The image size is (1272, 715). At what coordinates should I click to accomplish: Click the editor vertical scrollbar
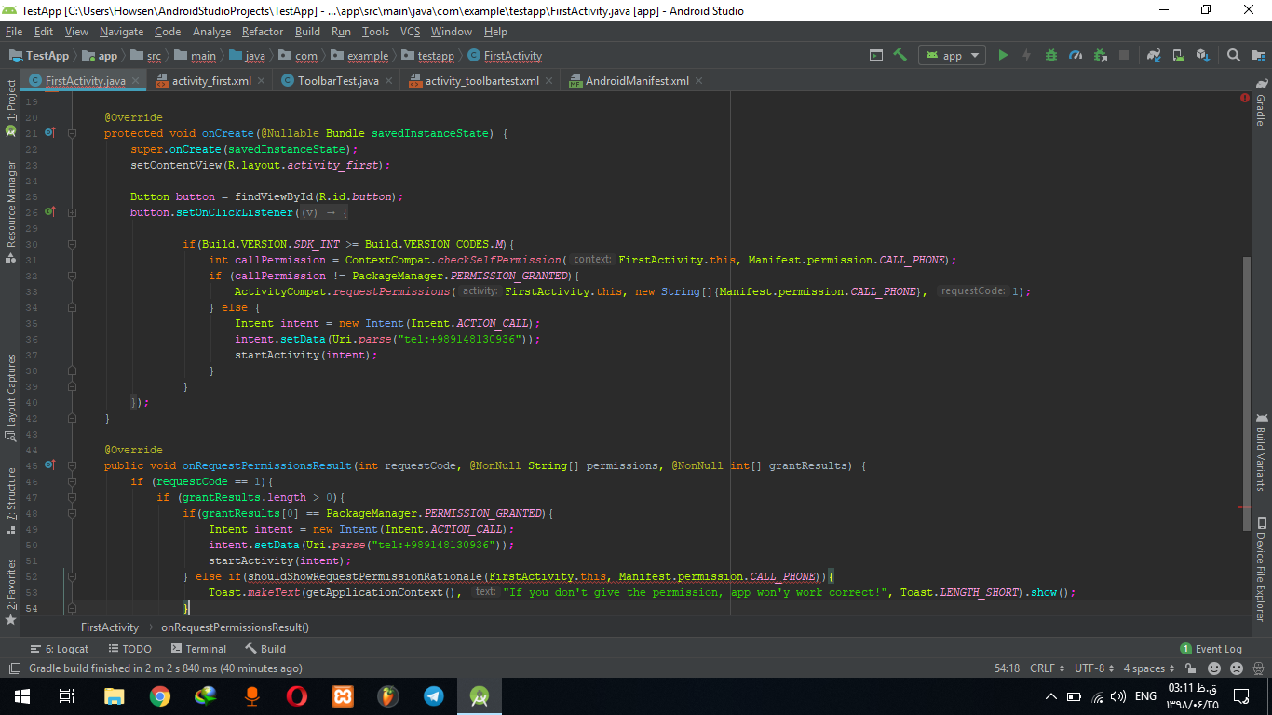[1245, 391]
